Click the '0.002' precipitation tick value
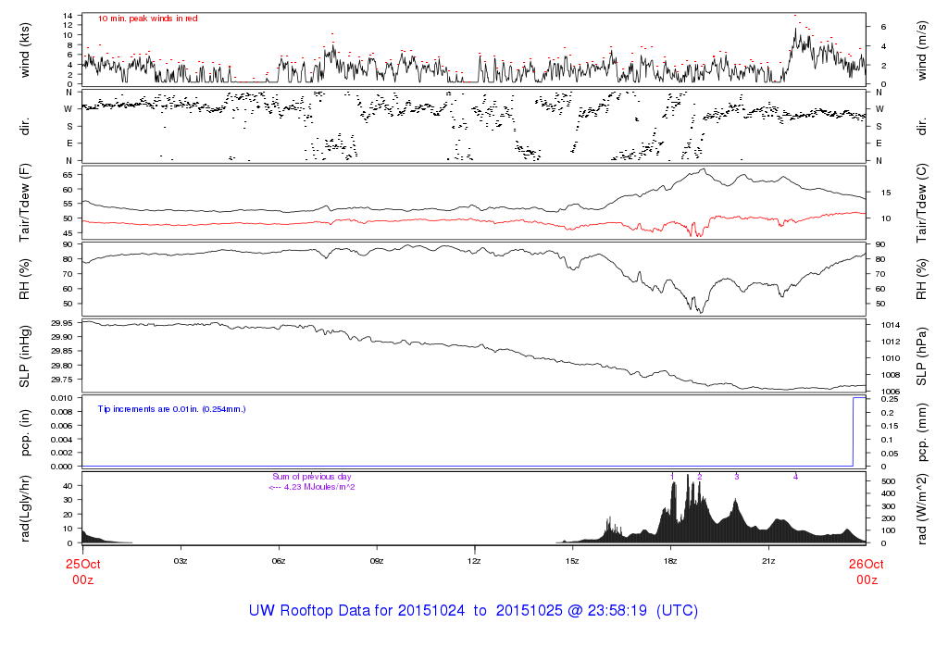 pos(62,453)
